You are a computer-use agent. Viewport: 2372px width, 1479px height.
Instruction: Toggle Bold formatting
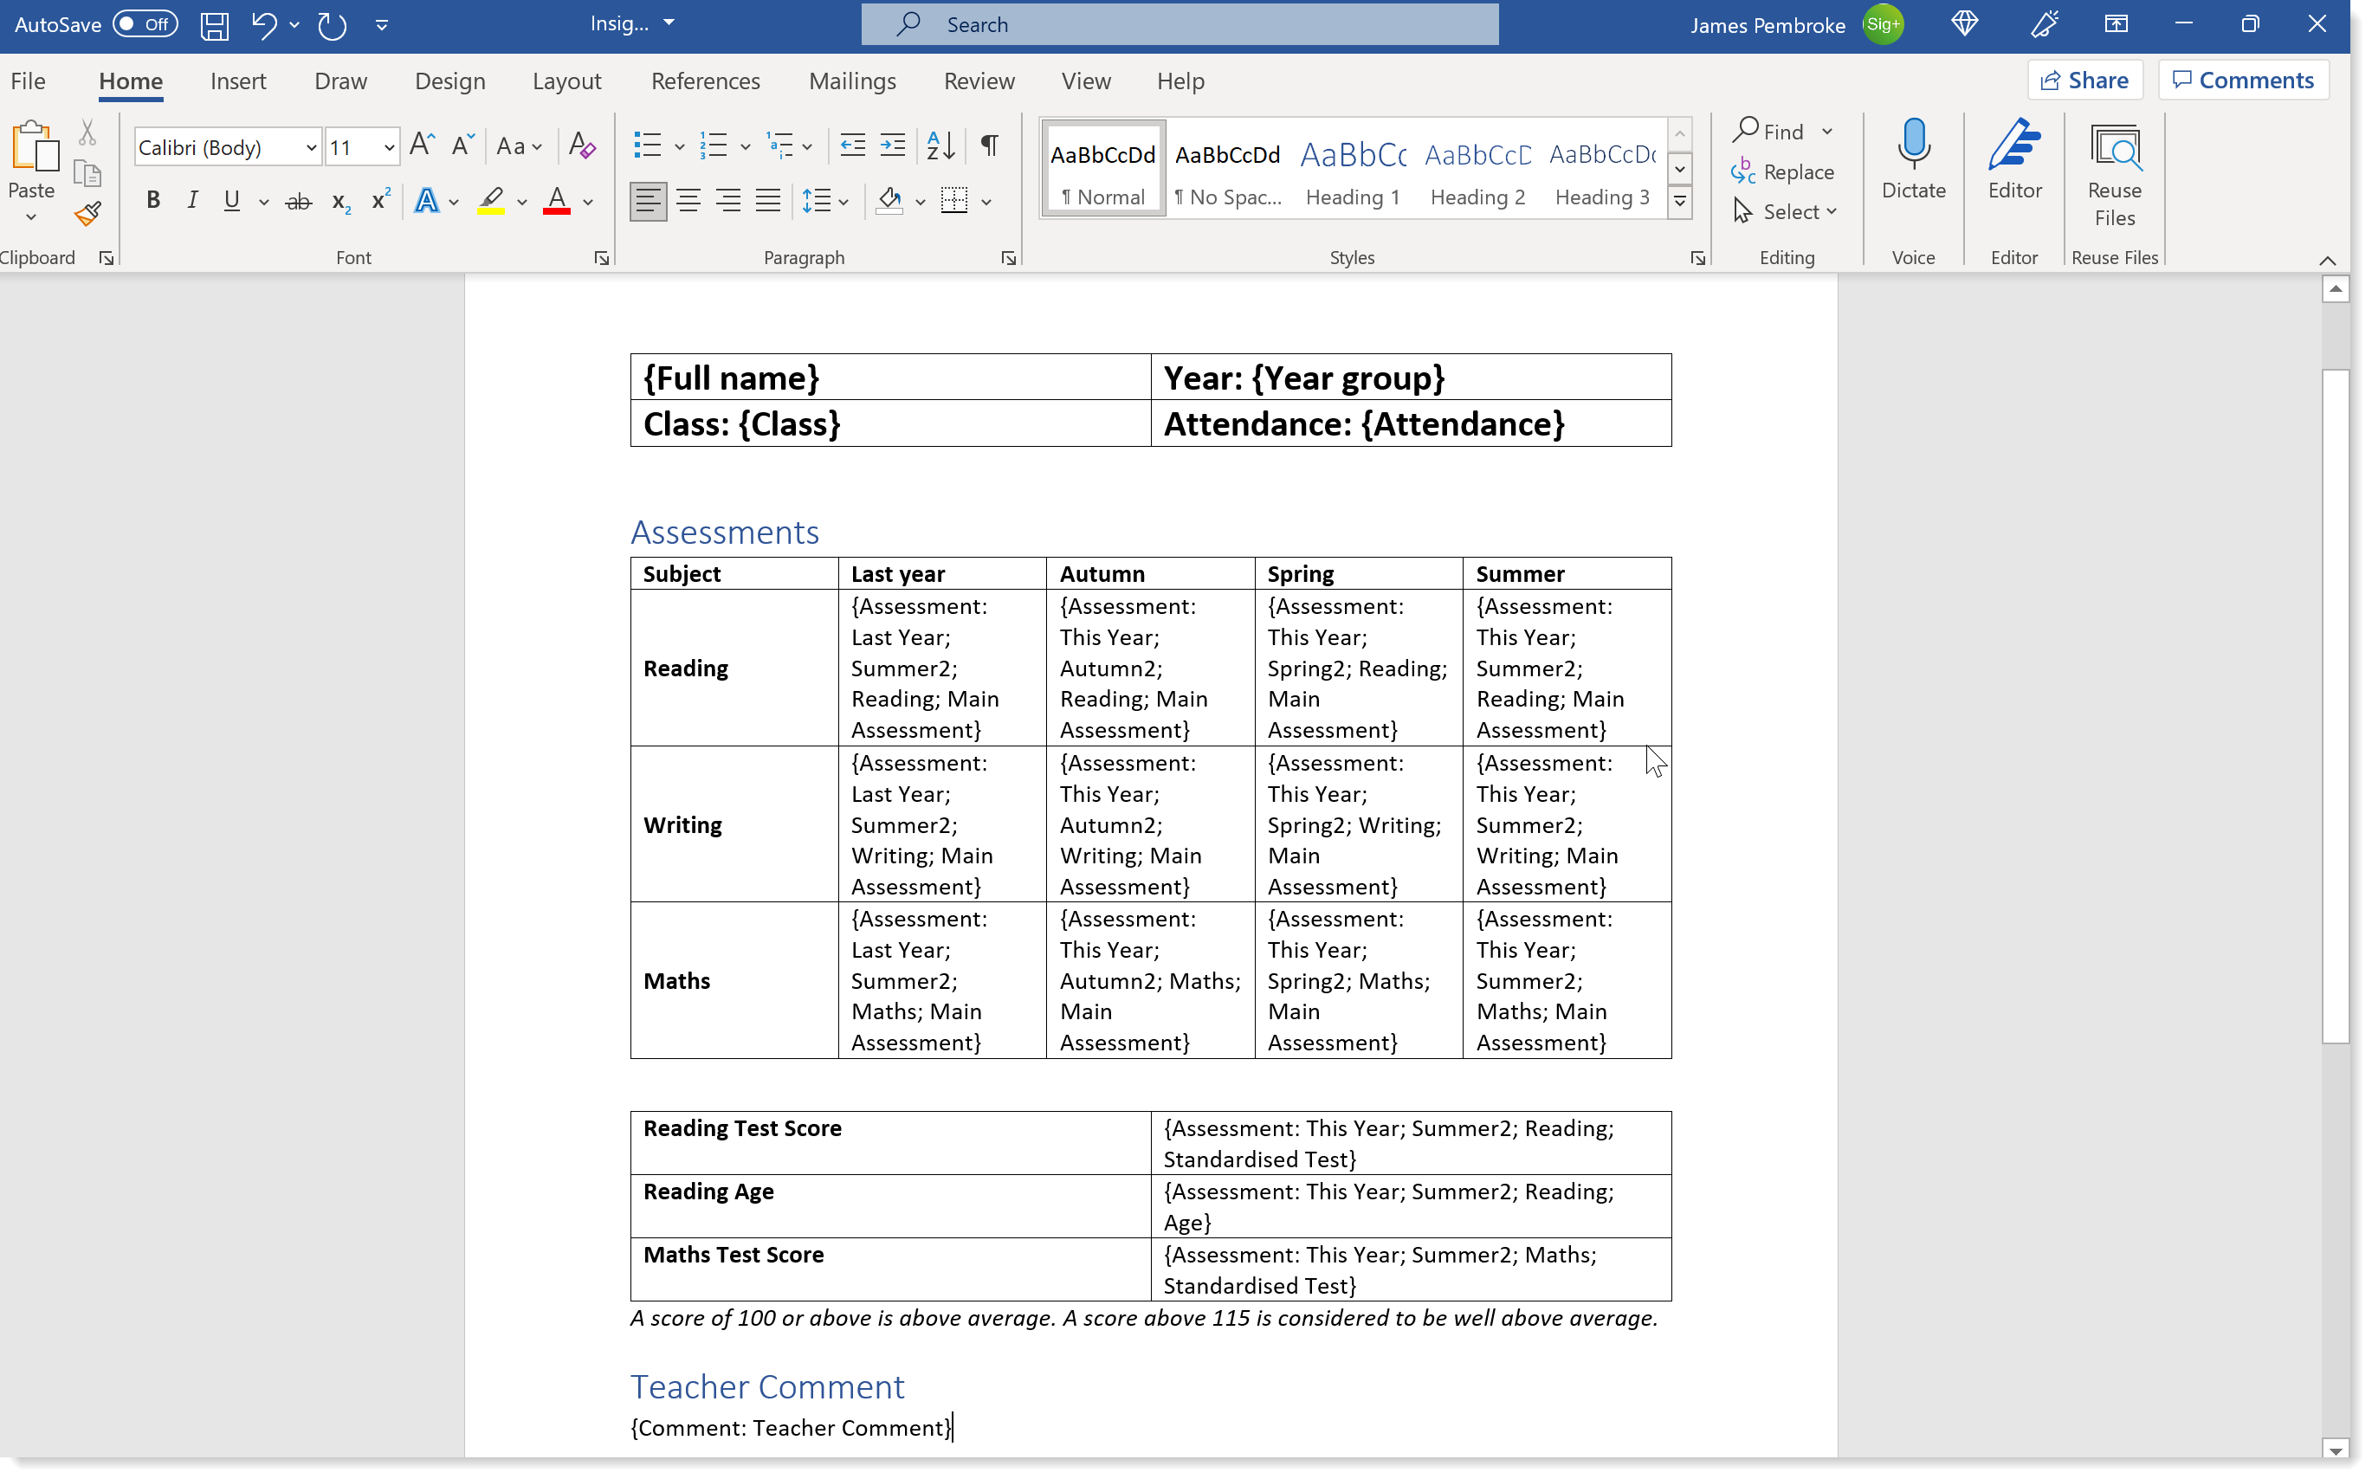click(x=153, y=202)
